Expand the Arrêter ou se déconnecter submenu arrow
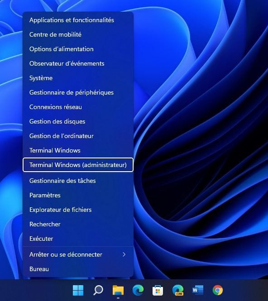Image resolution: width=268 pixels, height=301 pixels. (124, 254)
